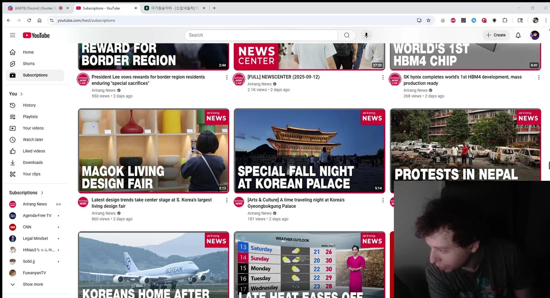
Task: Open Chrome's three-dot menu
Action: coord(546,20)
